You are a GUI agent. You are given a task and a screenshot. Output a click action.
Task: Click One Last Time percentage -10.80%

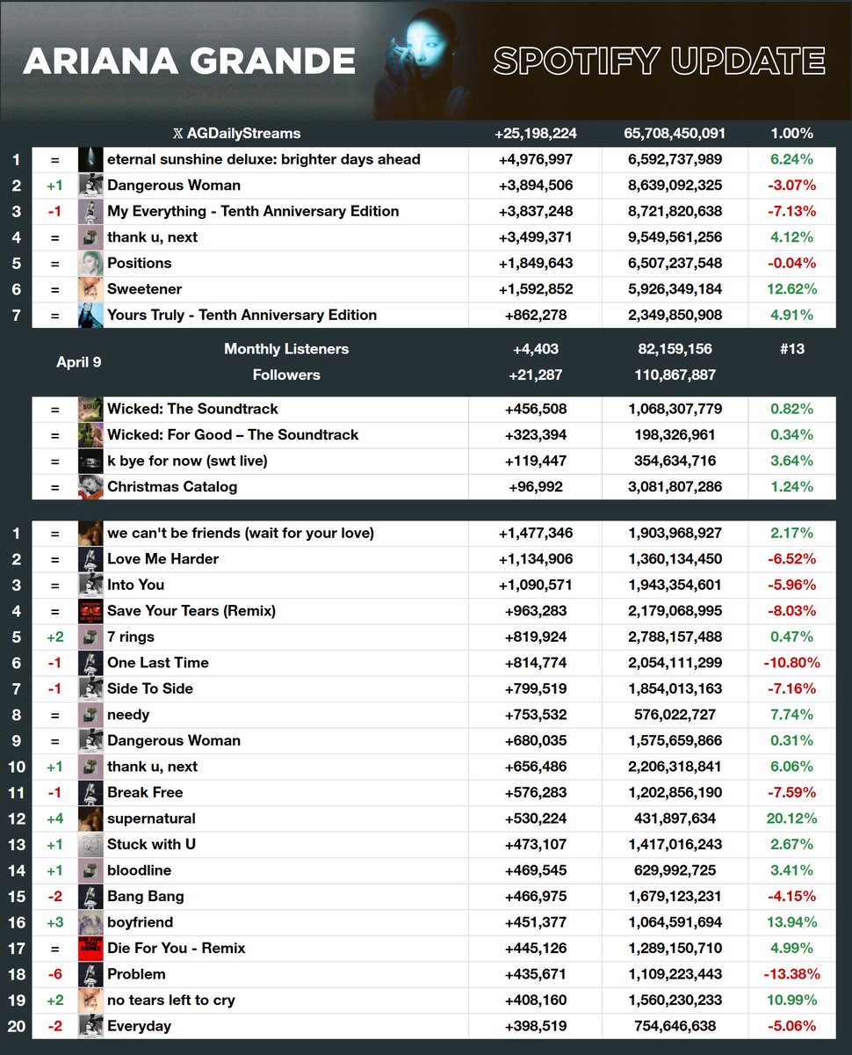pos(792,663)
